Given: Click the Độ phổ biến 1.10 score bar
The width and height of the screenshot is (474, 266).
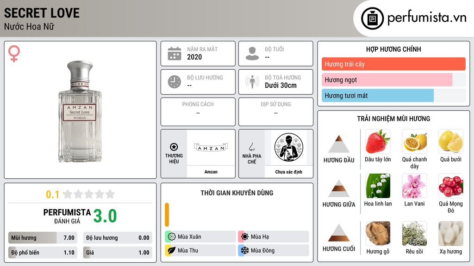Looking at the screenshot, I should (43, 253).
